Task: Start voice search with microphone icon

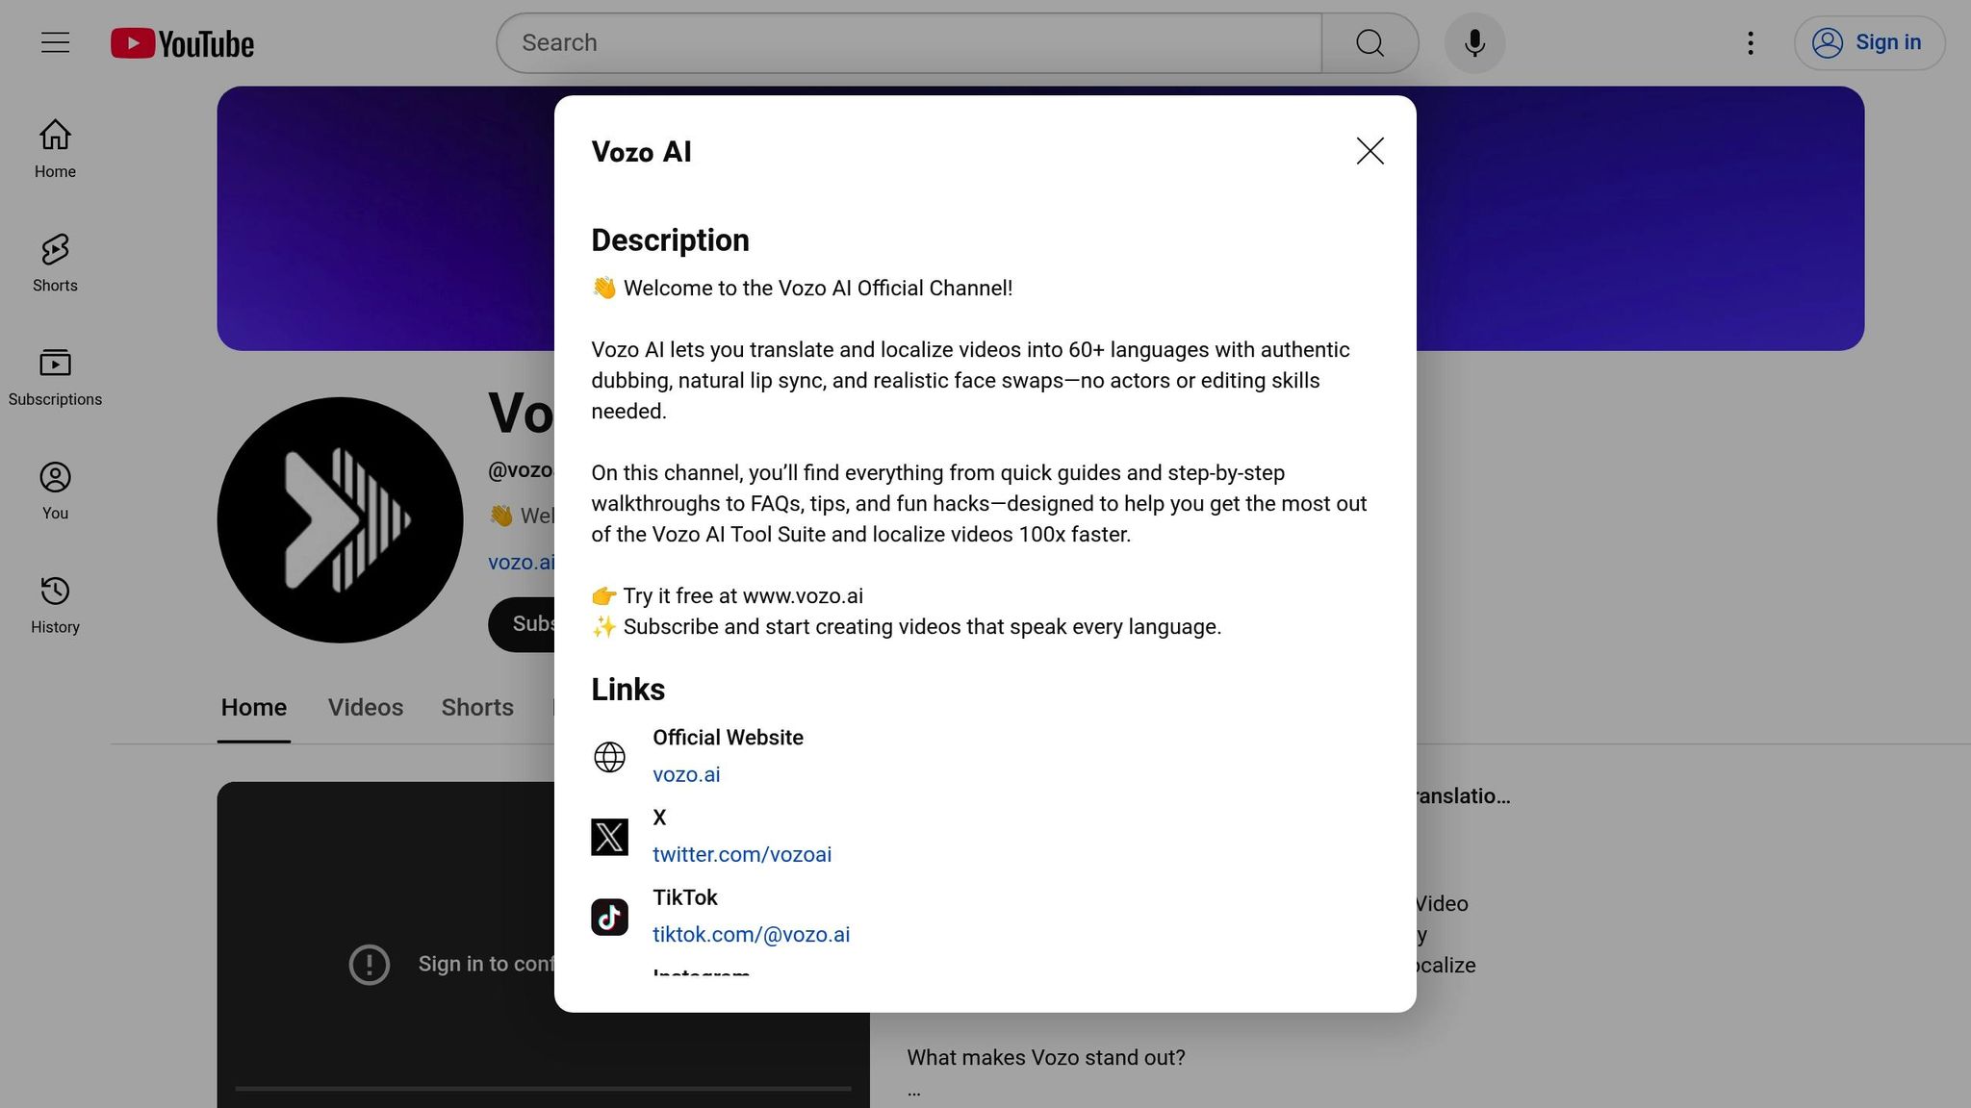Action: coord(1474,42)
